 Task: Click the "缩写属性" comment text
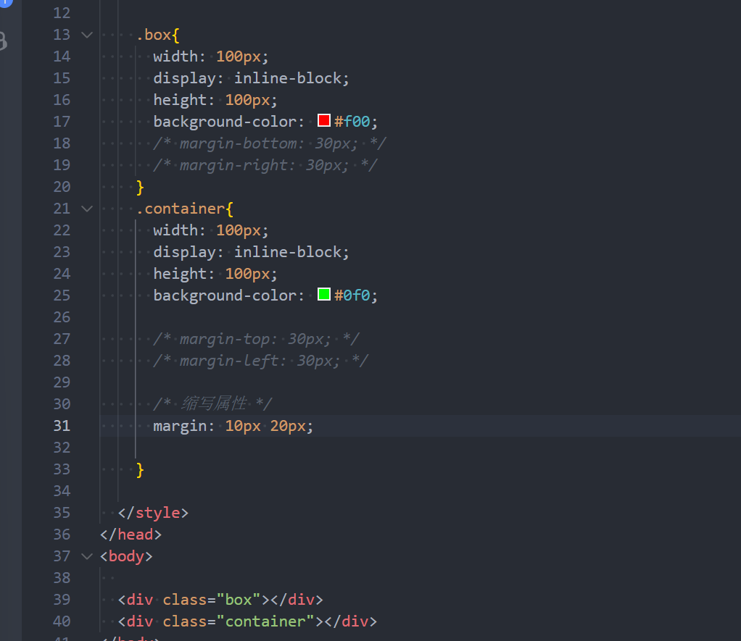(x=214, y=404)
